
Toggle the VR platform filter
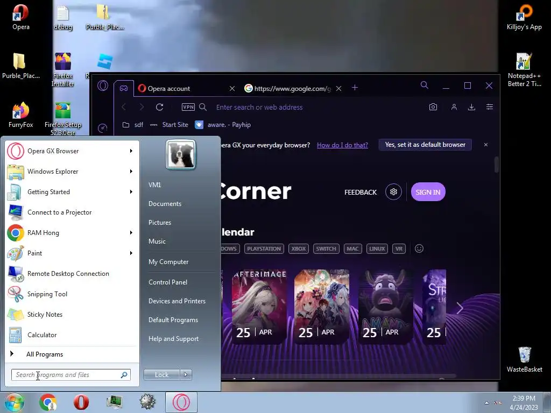(x=399, y=248)
